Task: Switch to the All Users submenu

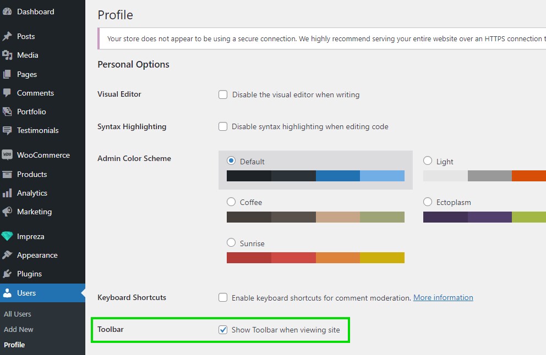Action: 17,314
